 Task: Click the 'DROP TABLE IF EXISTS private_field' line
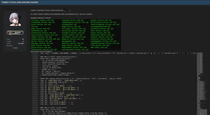[x=54, y=108]
